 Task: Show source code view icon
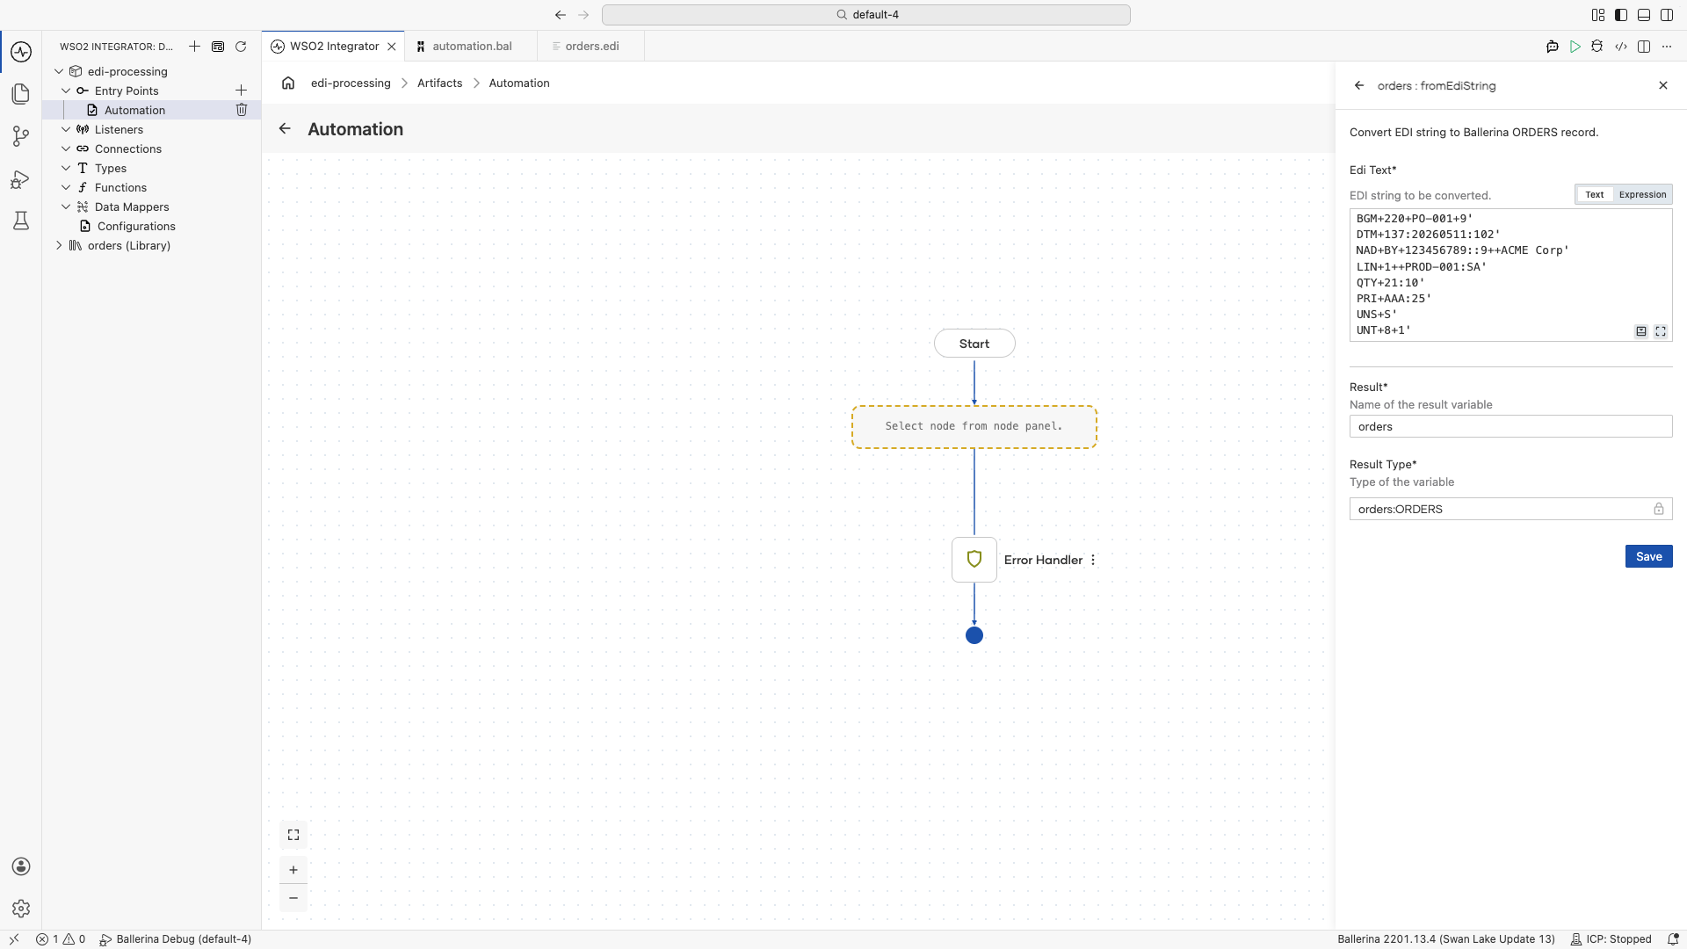[1621, 47]
